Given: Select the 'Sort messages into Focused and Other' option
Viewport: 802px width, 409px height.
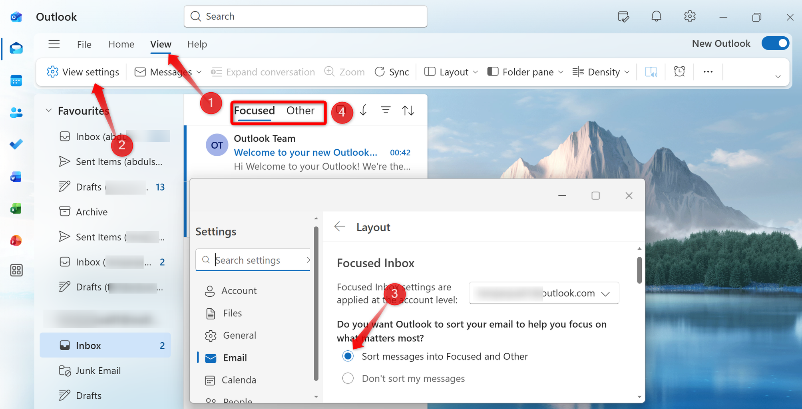Looking at the screenshot, I should 348,356.
